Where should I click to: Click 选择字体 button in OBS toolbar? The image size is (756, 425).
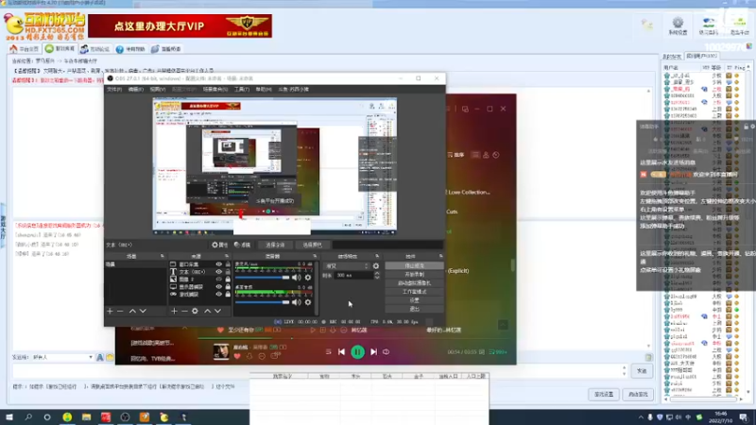point(275,245)
